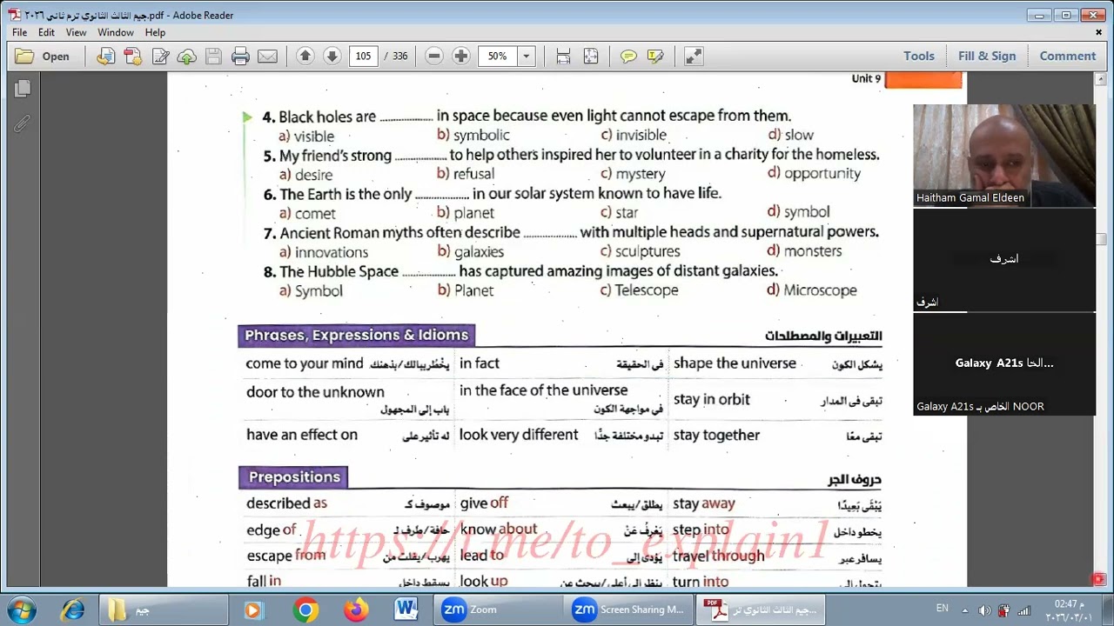The width and height of the screenshot is (1114, 626).
Task: Launch Firefox from taskbar
Action: click(356, 609)
